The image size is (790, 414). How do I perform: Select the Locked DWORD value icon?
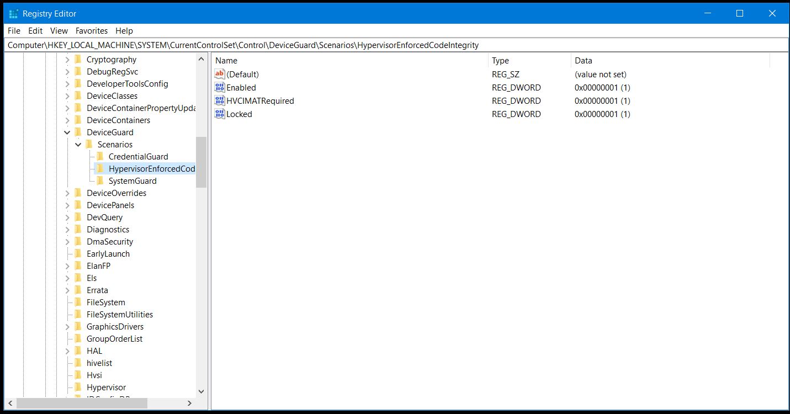click(220, 114)
